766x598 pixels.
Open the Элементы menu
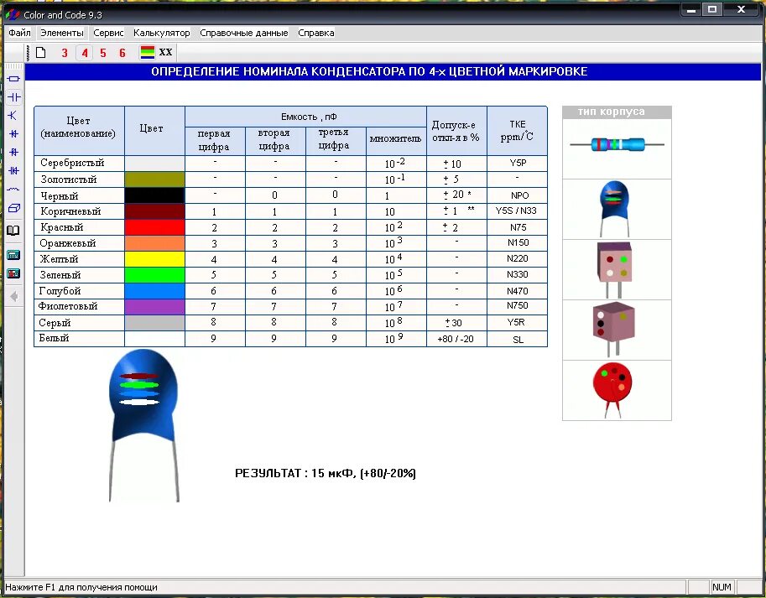pyautogui.click(x=62, y=33)
